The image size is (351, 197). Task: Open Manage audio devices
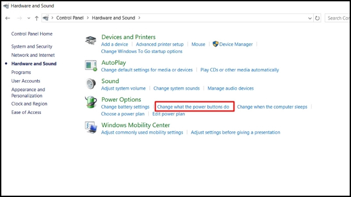click(231, 88)
